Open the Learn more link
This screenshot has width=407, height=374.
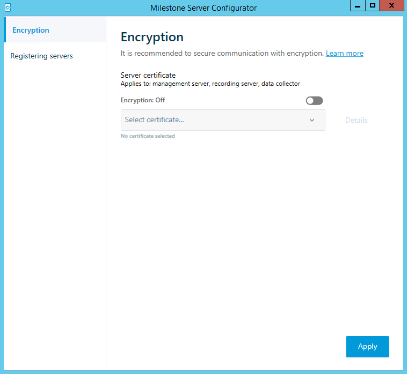[x=344, y=53]
